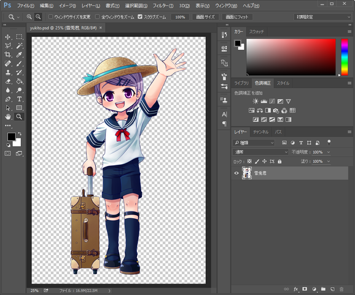Open the fill dropdown arrow
Screen dimensions: 355x295
click(329, 161)
